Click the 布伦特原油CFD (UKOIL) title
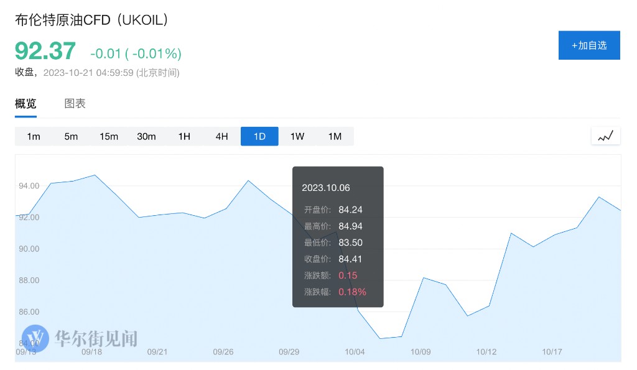This screenshot has width=637, height=370. pyautogui.click(x=92, y=20)
